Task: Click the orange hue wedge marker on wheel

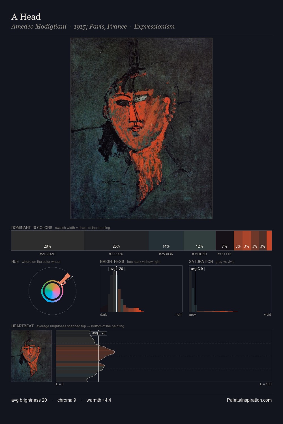Action: pyautogui.click(x=65, y=279)
